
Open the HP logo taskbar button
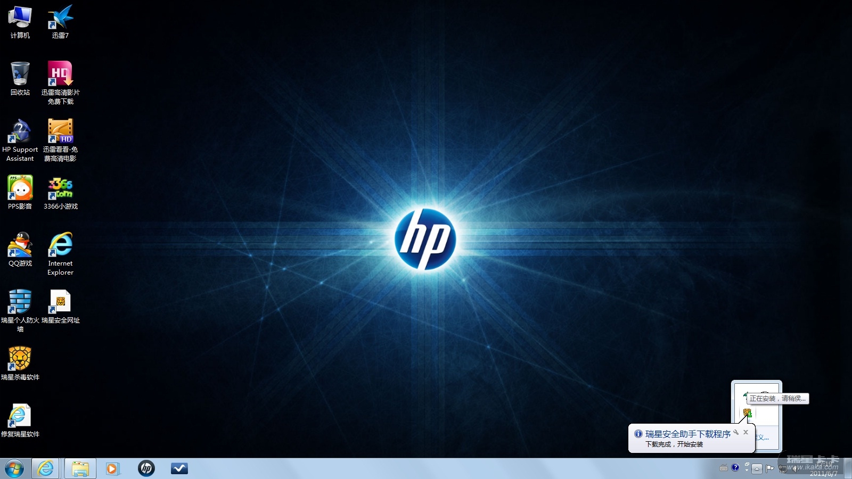click(146, 468)
